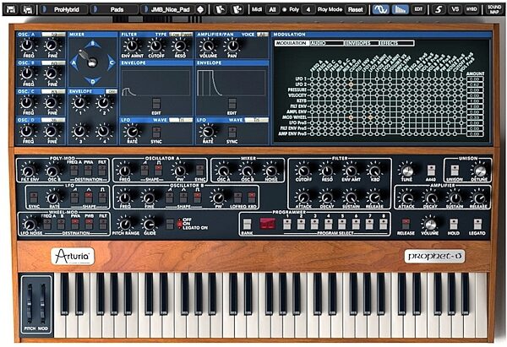507x347 pixels.
Task: Click the A arrow on vector mixer
Action: (74, 63)
